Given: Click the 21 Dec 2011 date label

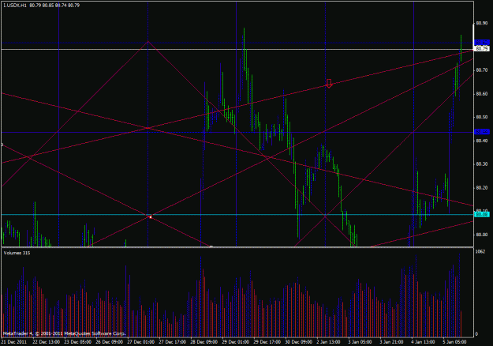Looking at the screenshot, I should tap(14, 342).
